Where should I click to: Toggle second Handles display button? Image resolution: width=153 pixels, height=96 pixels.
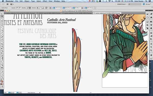coord(30,8)
